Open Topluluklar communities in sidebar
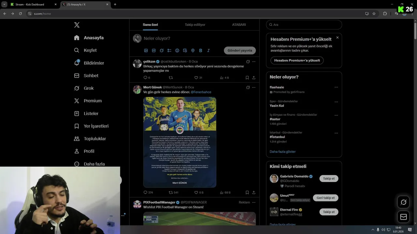 90,139
